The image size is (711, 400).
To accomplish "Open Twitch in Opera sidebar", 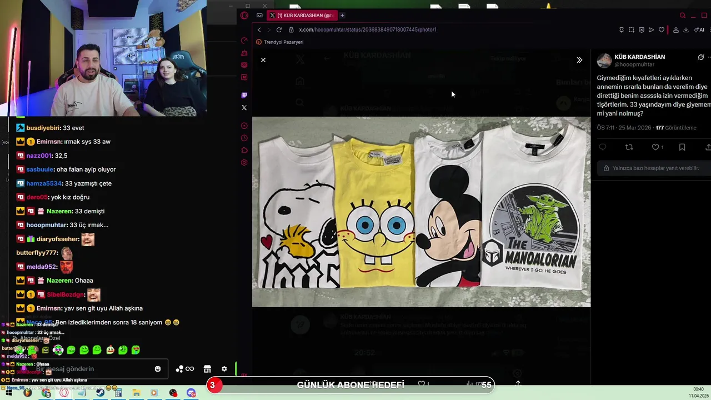I will (x=244, y=95).
